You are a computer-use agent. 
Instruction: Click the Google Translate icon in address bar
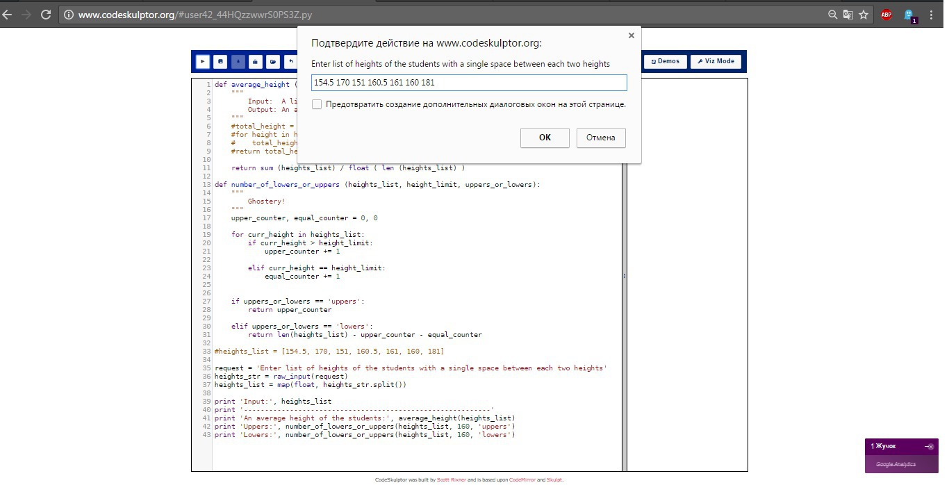[x=848, y=14]
